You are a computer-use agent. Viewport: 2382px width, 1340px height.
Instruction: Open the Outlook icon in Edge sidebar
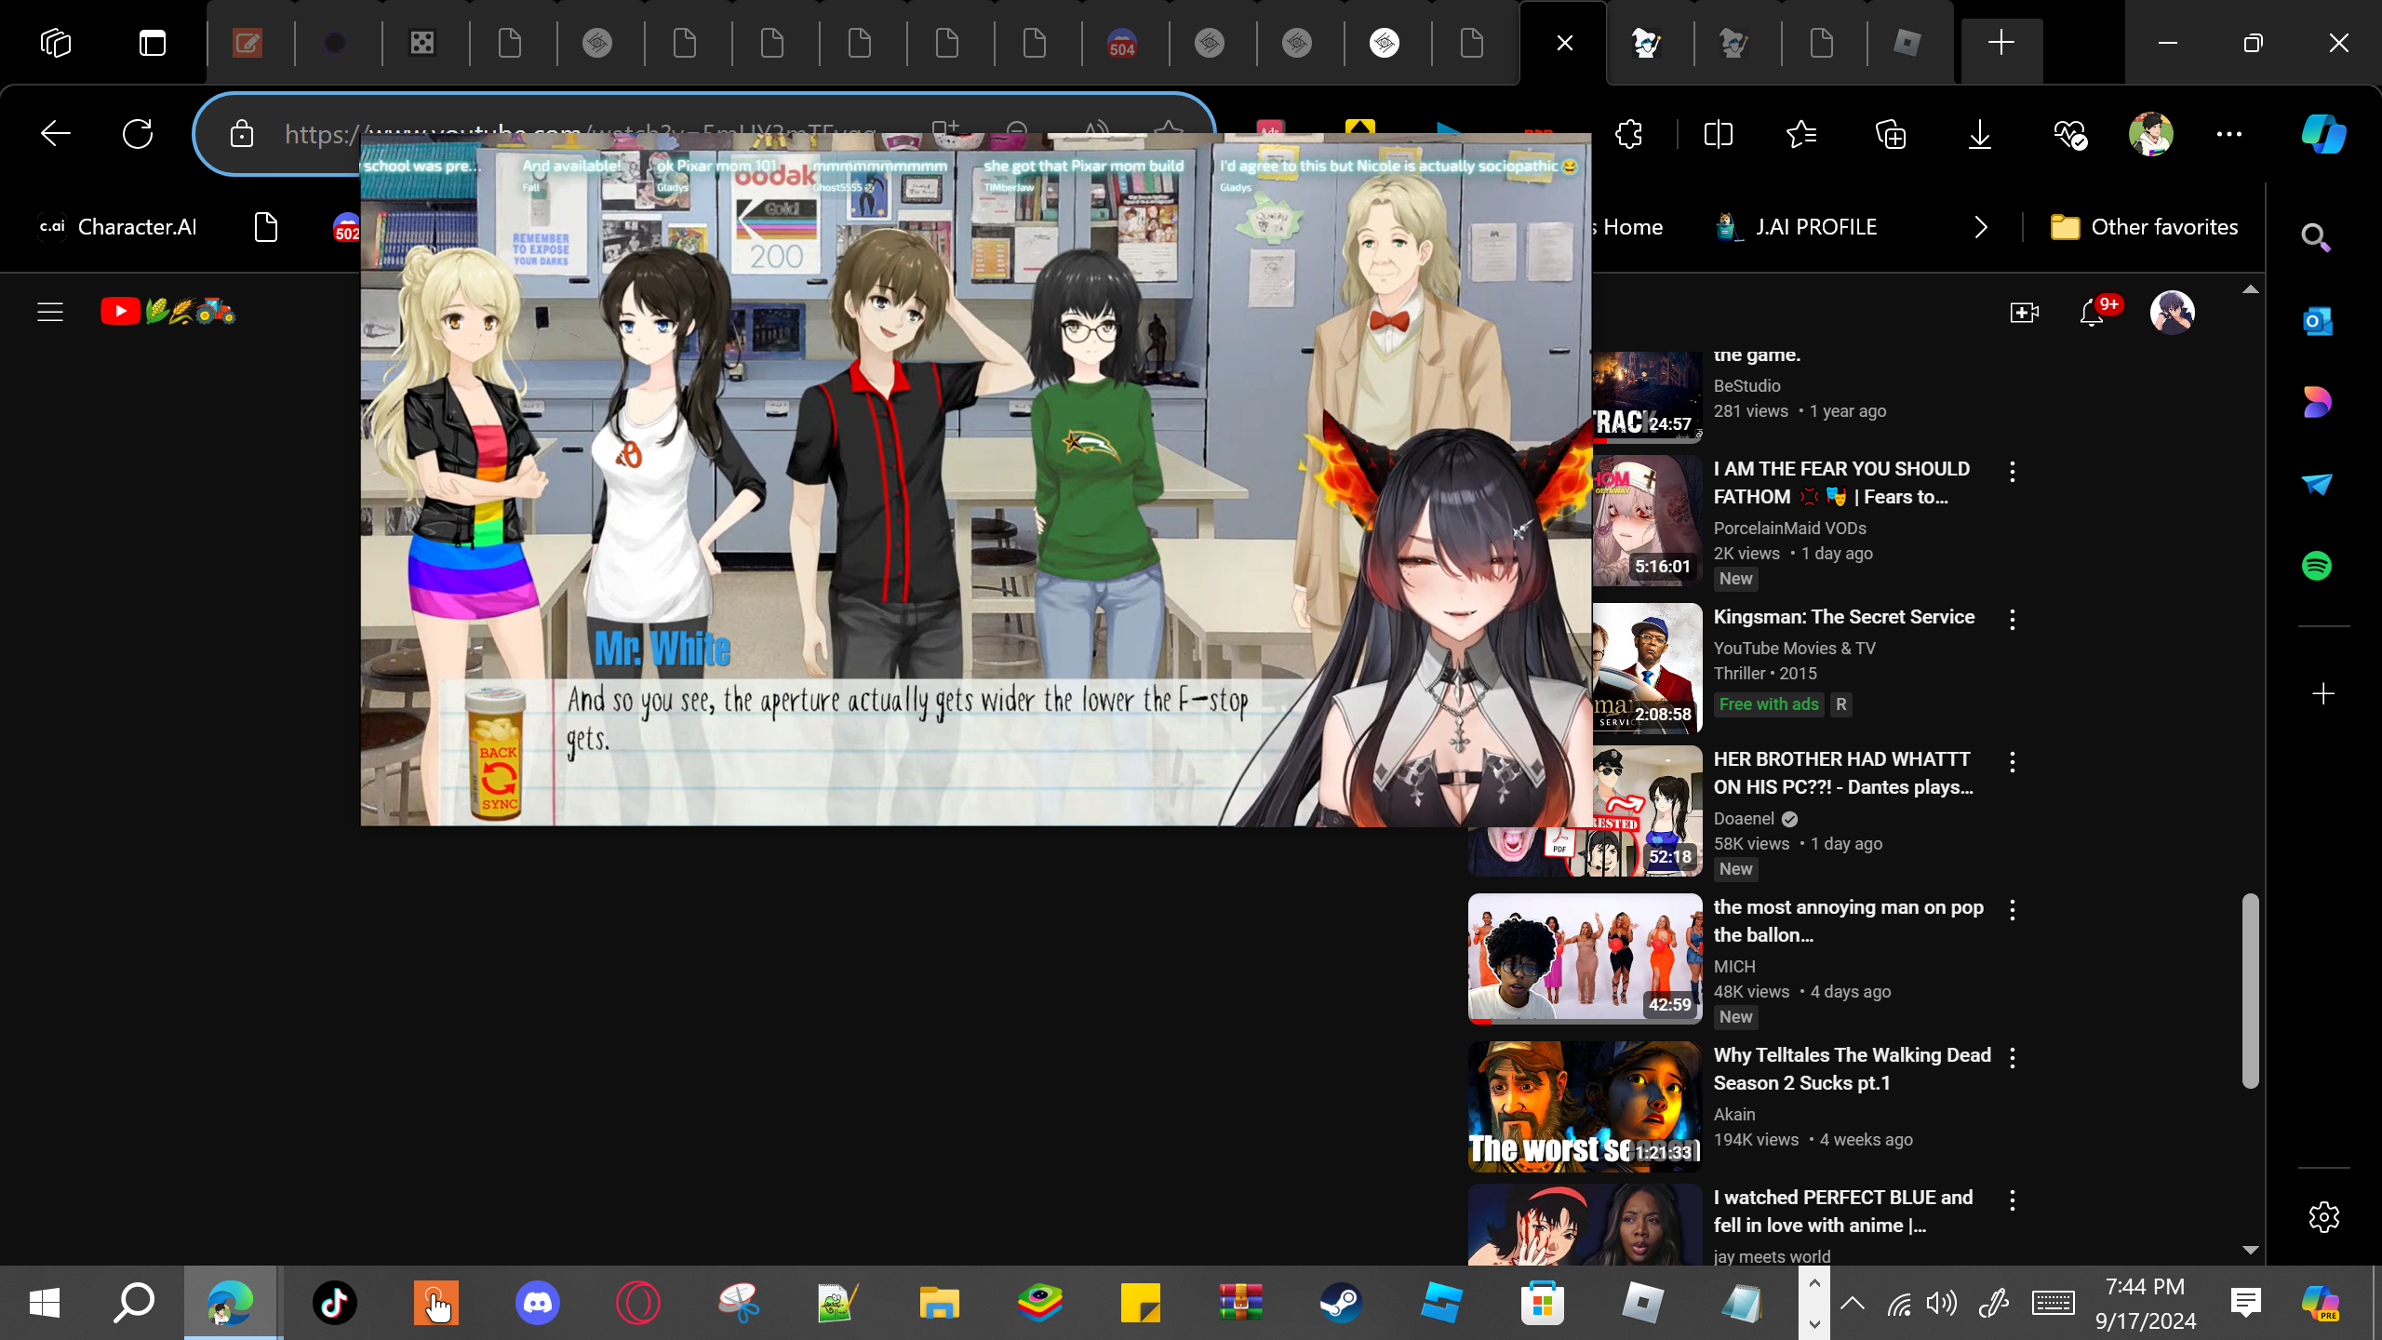(2317, 322)
